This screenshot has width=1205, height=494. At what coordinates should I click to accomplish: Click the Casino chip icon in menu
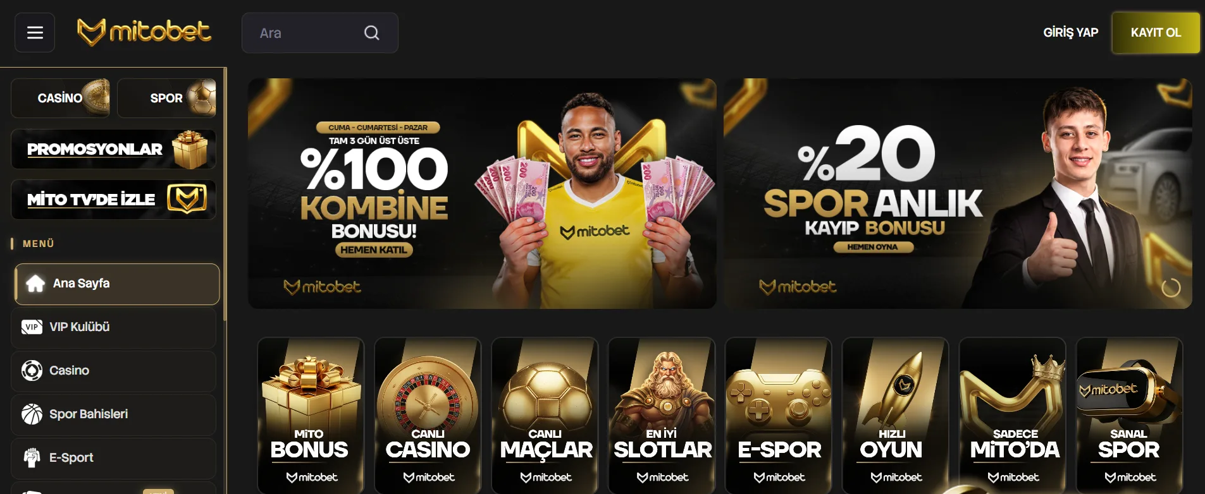point(32,370)
